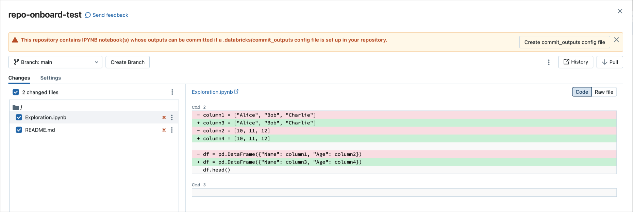
Task: Click the Create Branch button
Action: click(x=128, y=62)
